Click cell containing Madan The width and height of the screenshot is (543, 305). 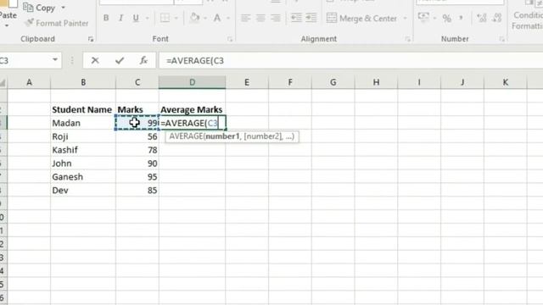point(83,123)
